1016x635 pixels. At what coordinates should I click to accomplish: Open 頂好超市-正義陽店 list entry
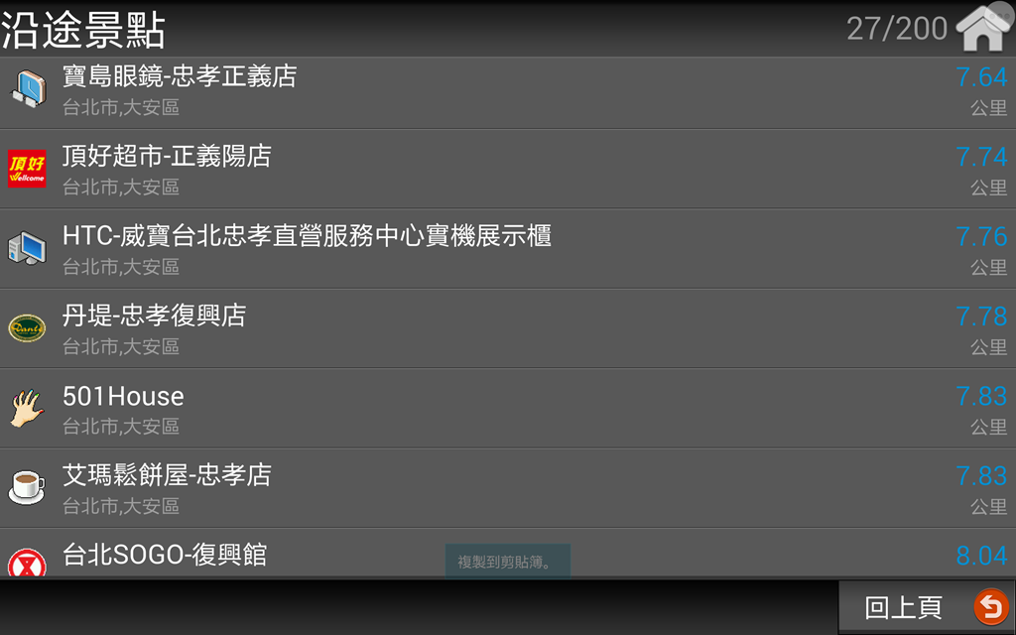pos(508,169)
